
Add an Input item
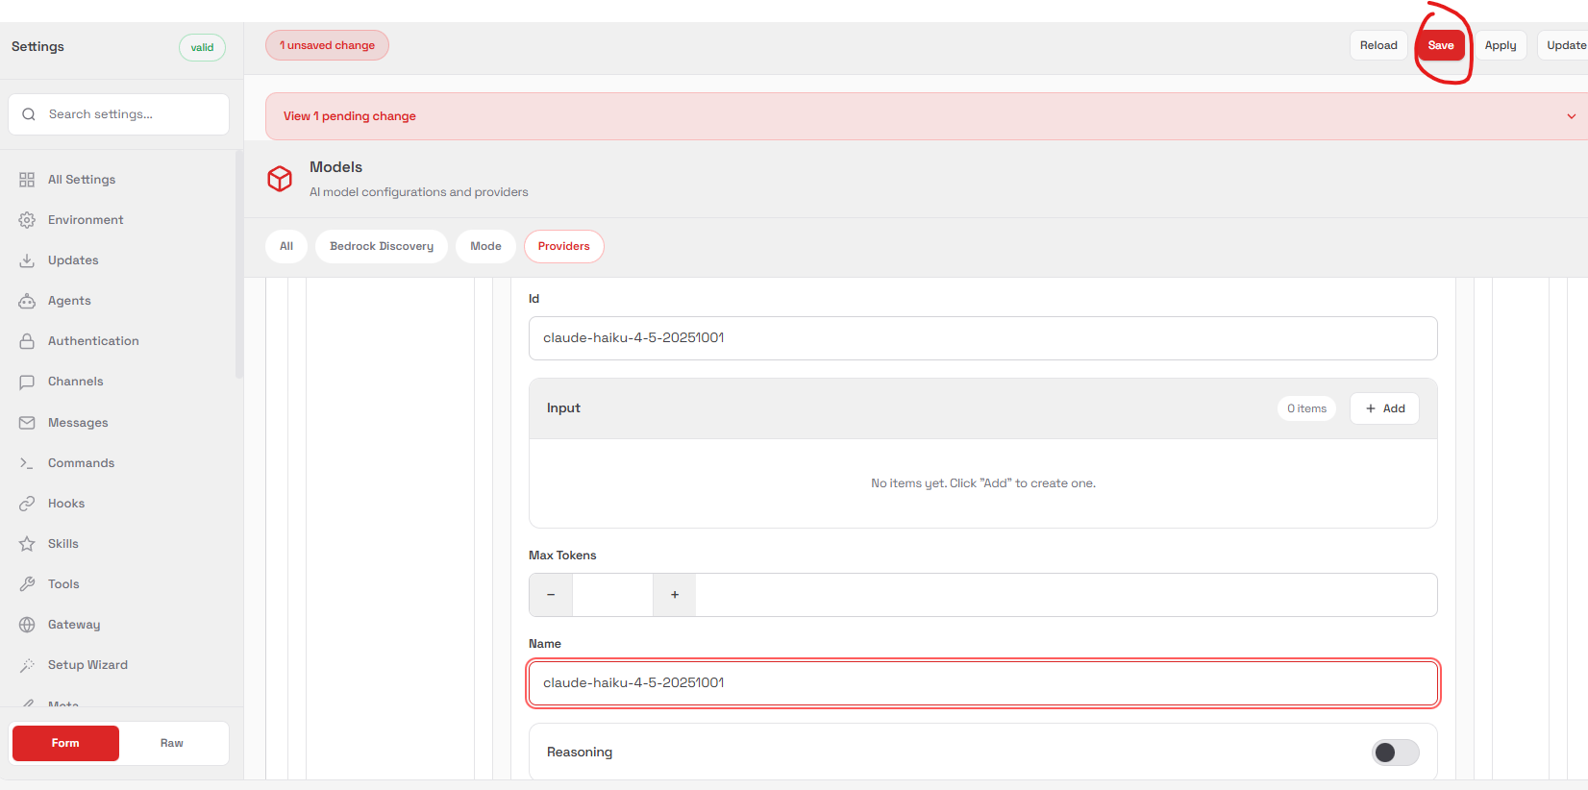point(1385,408)
